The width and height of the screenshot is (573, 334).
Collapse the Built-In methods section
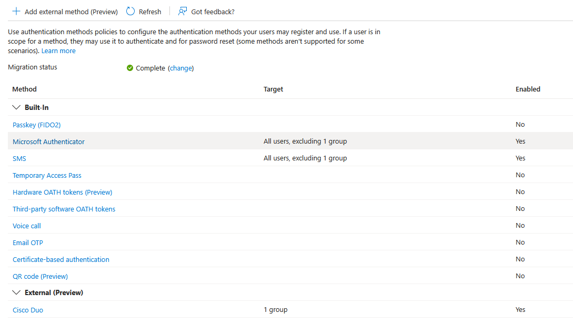click(16, 107)
